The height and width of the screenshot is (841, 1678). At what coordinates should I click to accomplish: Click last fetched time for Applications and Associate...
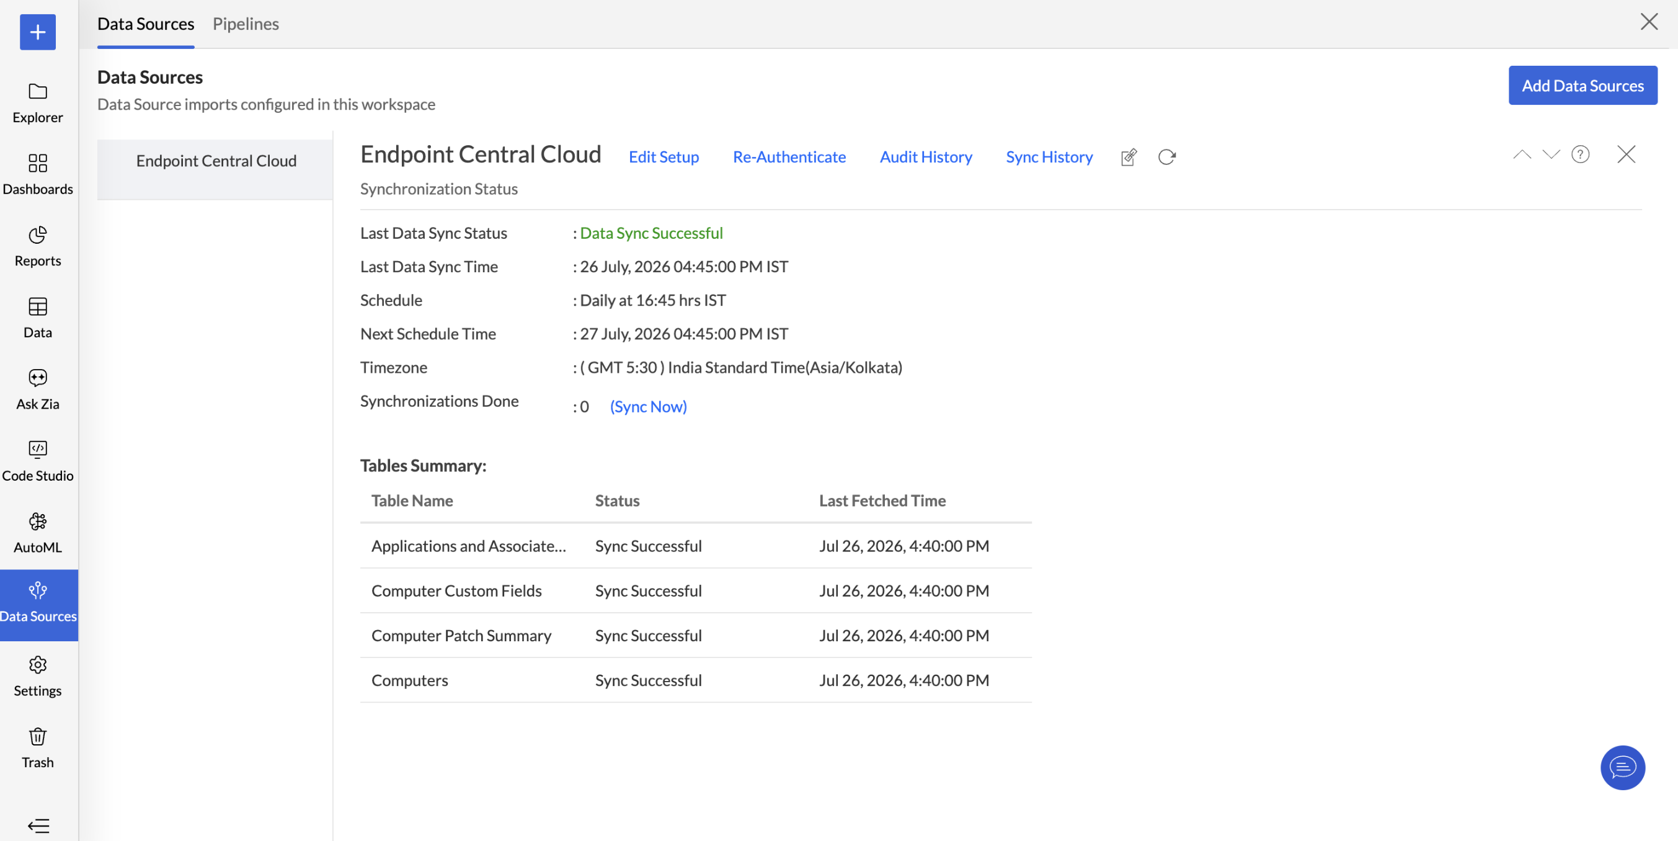[904, 546]
